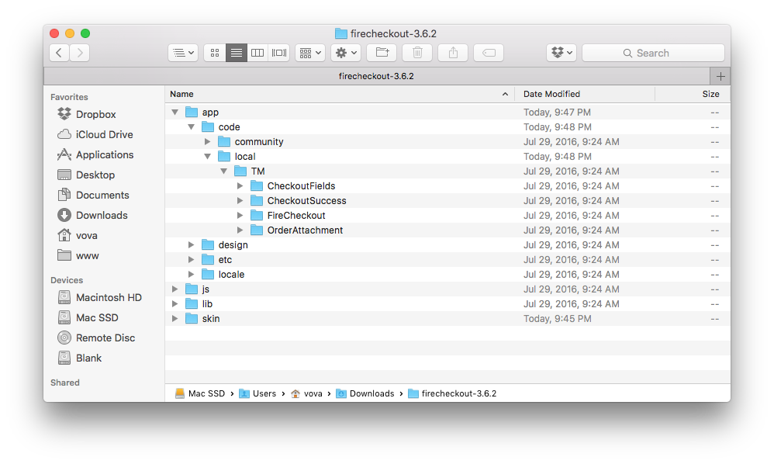Open Downloads in the sidebar
The height and width of the screenshot is (464, 774).
point(92,215)
